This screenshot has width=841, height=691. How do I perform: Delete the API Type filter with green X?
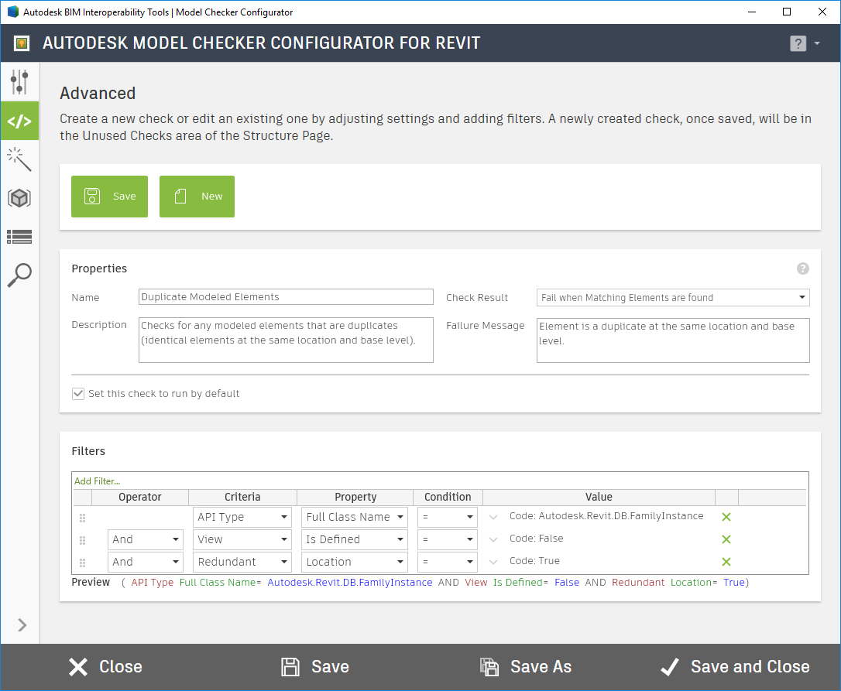coord(726,516)
